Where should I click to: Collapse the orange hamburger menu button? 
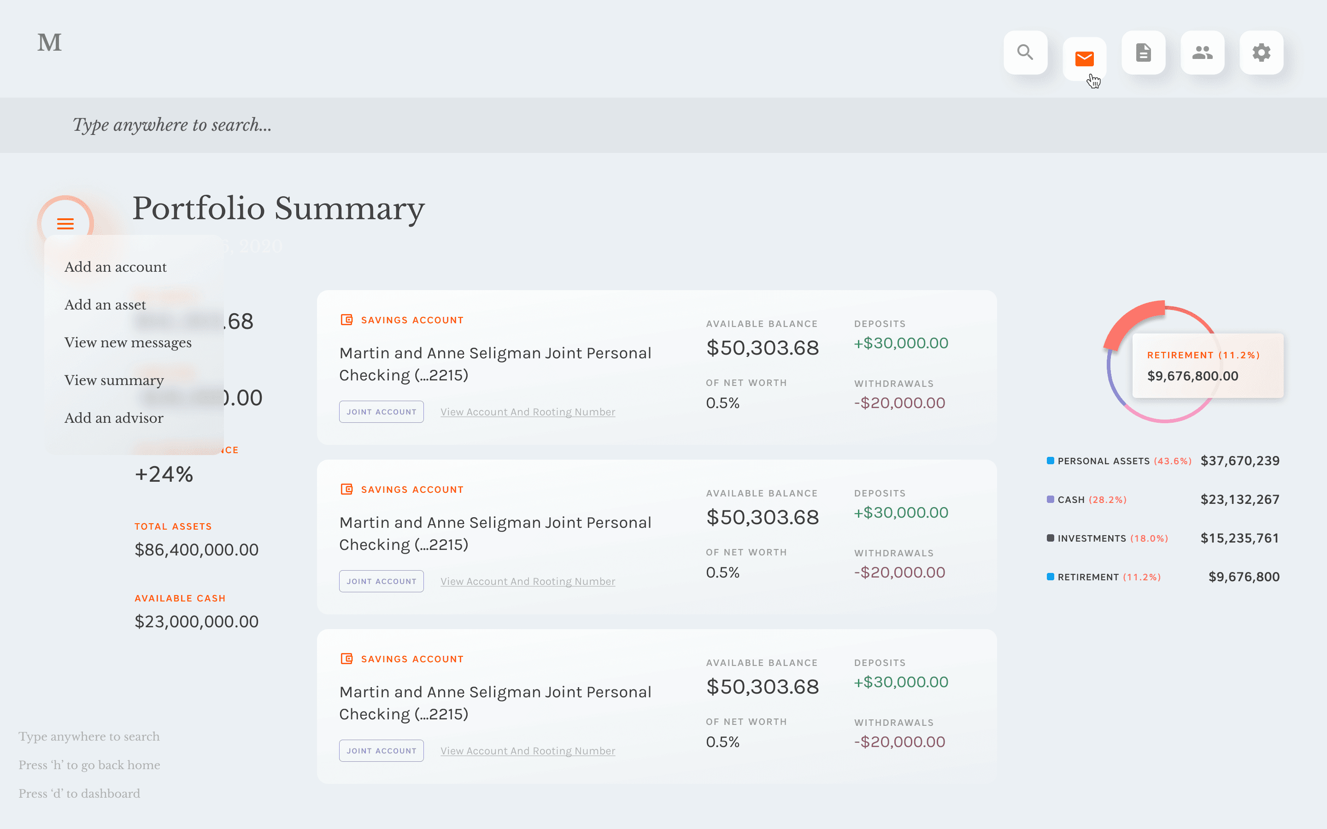tap(65, 224)
